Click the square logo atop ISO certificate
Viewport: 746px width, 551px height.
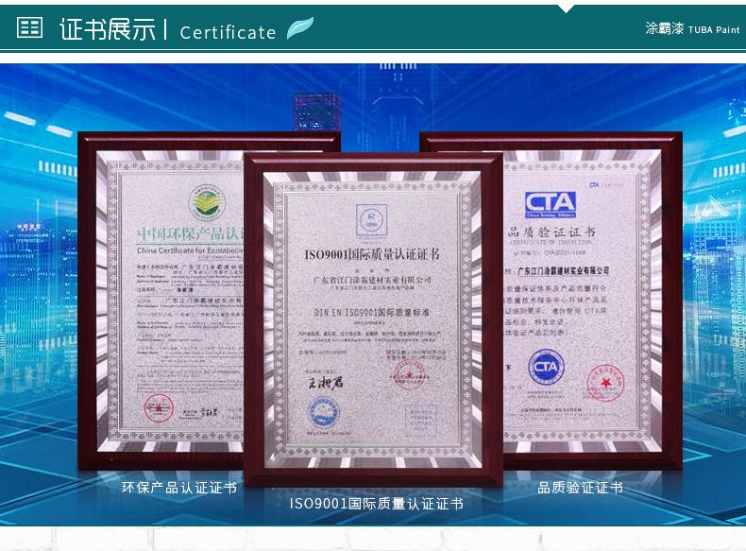tap(371, 219)
